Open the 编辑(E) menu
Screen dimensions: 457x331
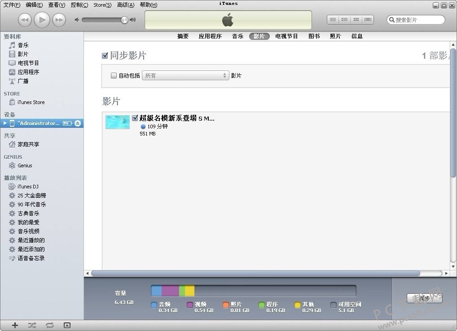pos(34,5)
